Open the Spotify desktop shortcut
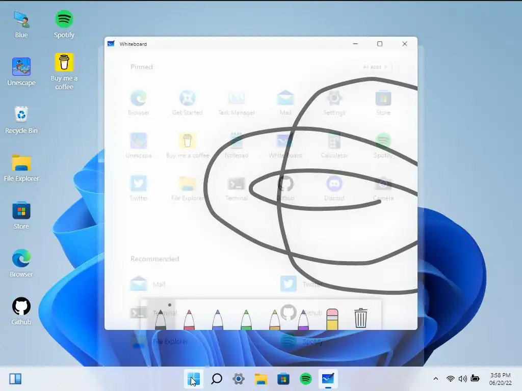The height and width of the screenshot is (391, 522). (x=64, y=24)
